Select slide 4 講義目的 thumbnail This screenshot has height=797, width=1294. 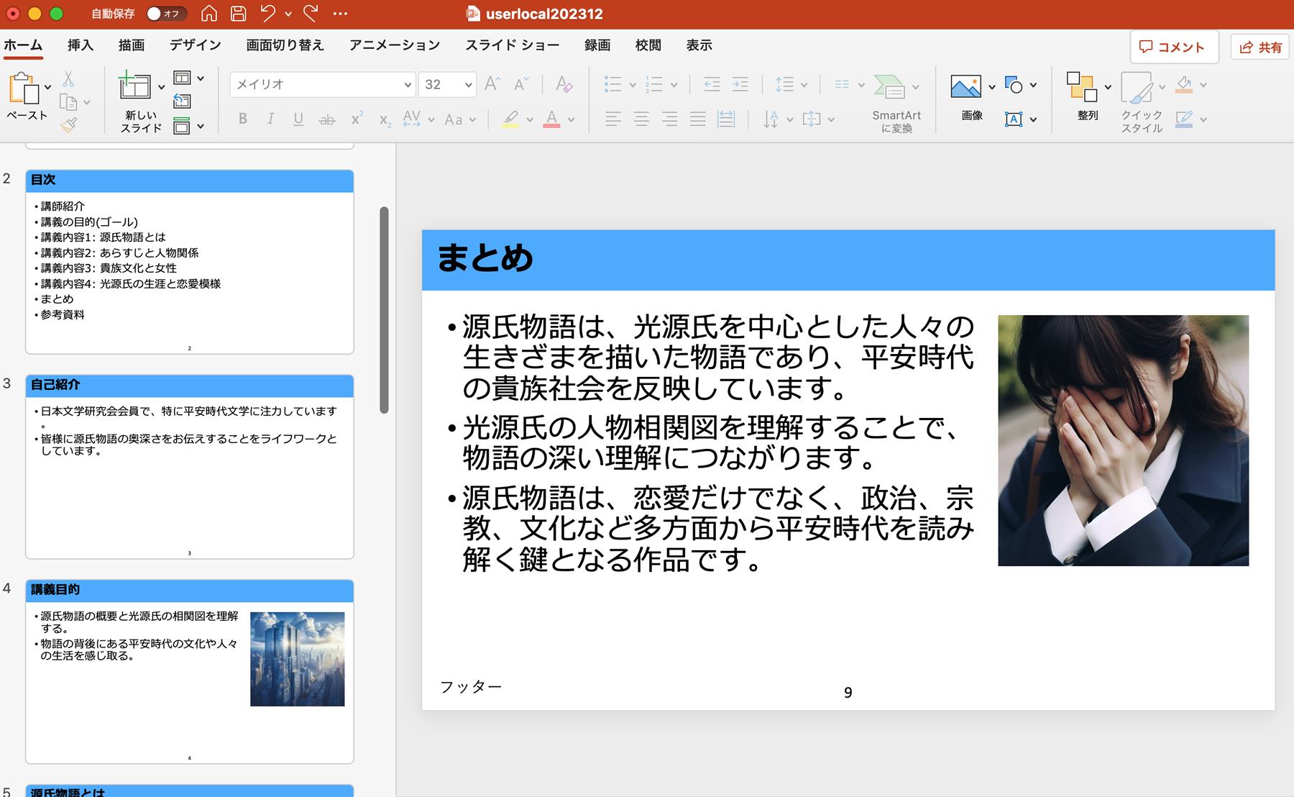click(x=189, y=671)
